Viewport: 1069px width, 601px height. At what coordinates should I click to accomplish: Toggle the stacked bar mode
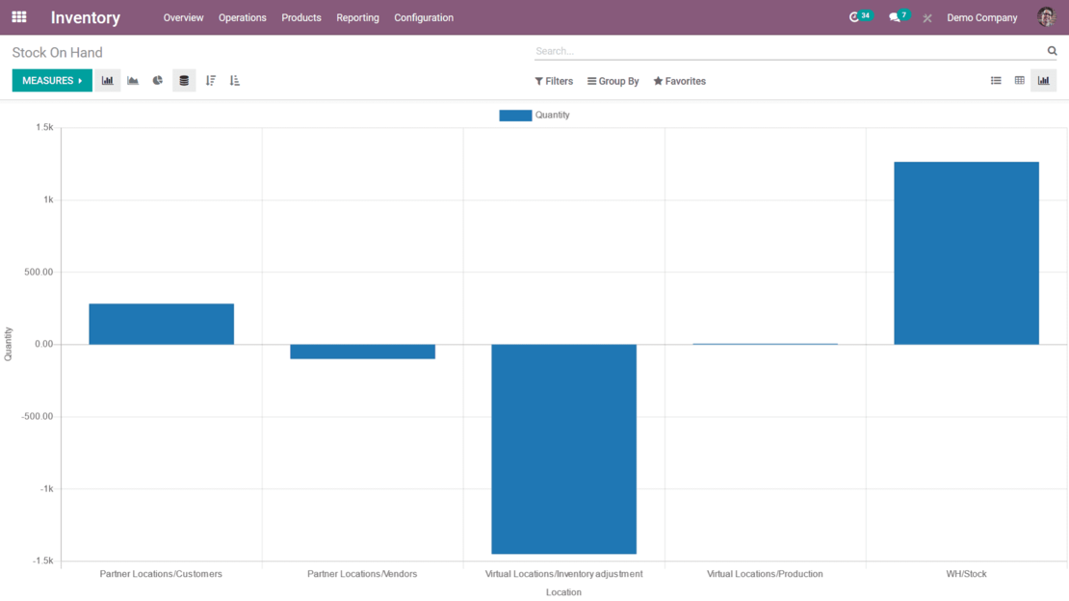(184, 80)
